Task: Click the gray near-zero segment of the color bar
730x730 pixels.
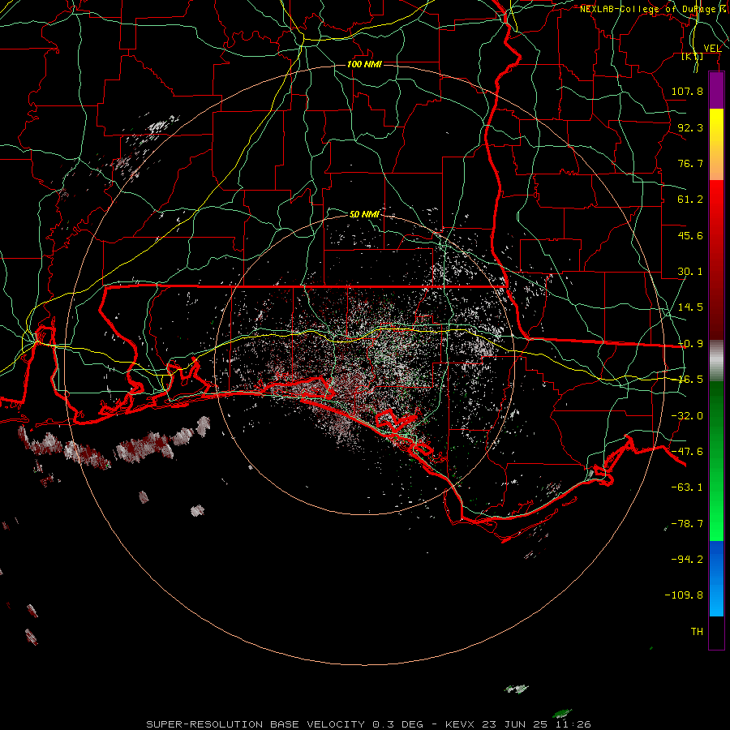Action: coord(716,361)
